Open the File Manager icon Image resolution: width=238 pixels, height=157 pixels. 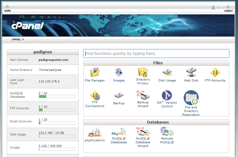[95, 72]
